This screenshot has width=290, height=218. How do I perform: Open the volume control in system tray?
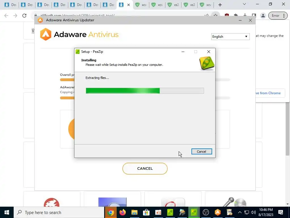coord(253,212)
